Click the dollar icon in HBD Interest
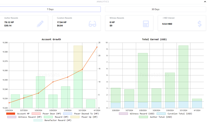This screenshot has height=122, width=207. tap(200, 24)
